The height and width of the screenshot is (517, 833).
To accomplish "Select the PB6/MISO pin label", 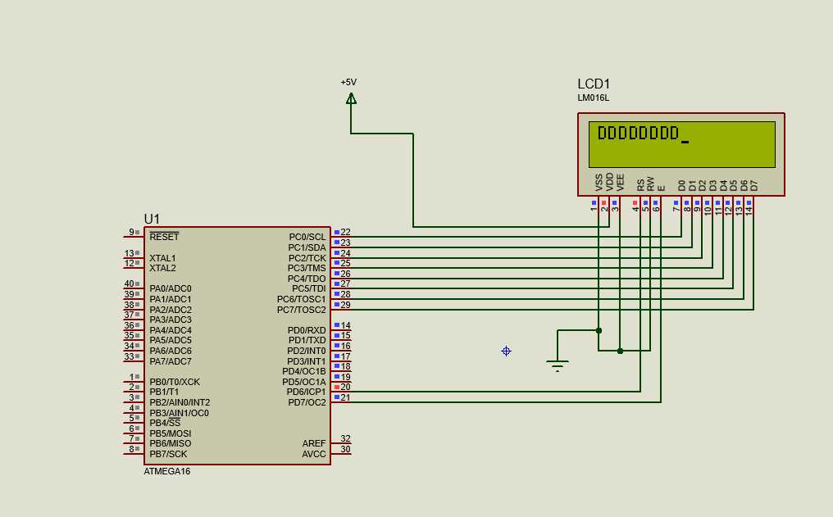I will tap(171, 443).
